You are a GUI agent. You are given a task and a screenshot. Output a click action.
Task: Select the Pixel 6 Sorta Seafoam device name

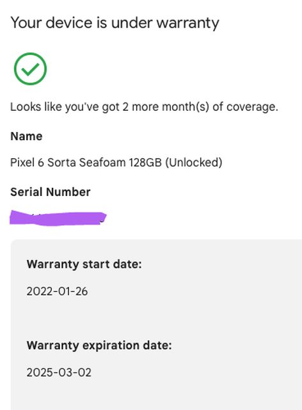(116, 162)
